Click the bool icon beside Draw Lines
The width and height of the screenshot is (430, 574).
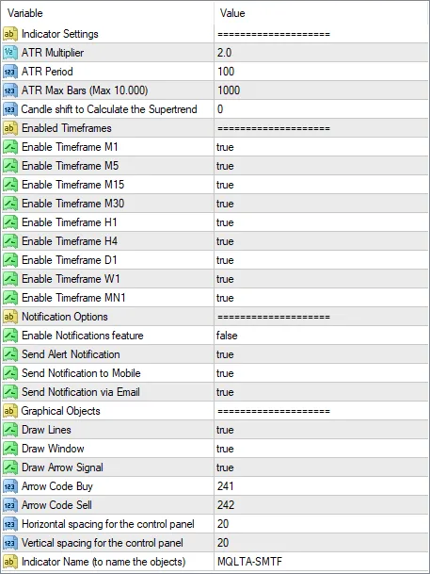point(10,430)
